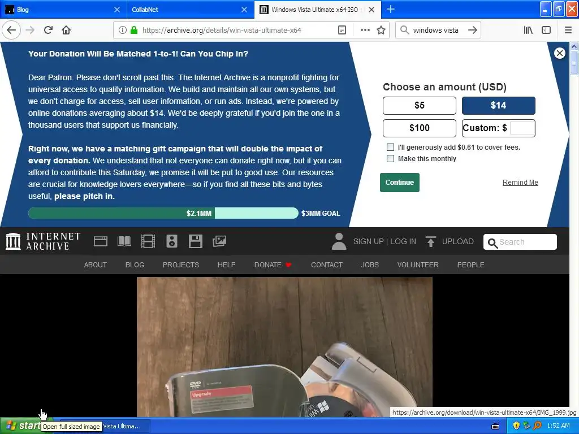Dismiss the donation banner with X
579x434 pixels.
pos(559,53)
